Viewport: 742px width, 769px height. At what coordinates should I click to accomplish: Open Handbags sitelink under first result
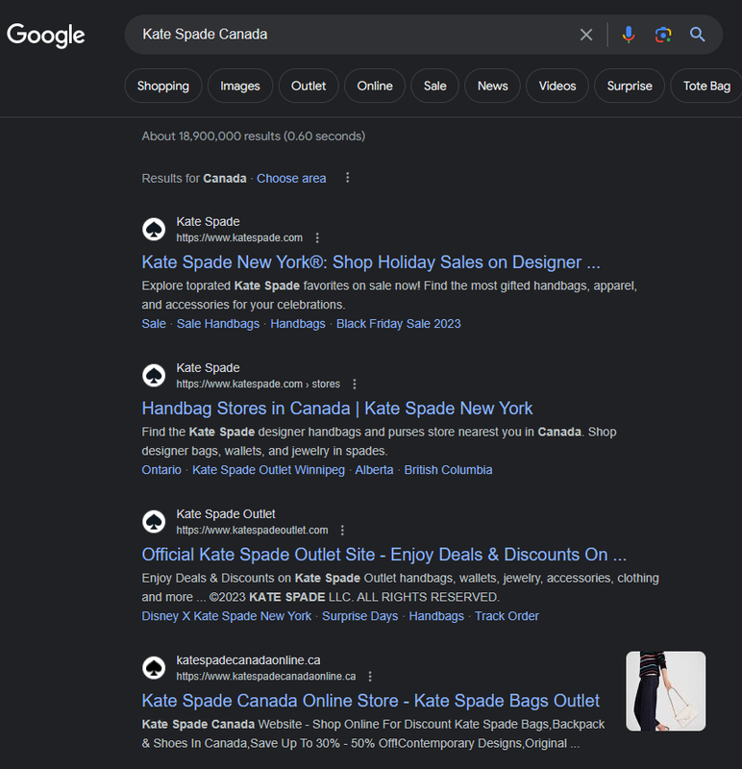click(x=298, y=324)
